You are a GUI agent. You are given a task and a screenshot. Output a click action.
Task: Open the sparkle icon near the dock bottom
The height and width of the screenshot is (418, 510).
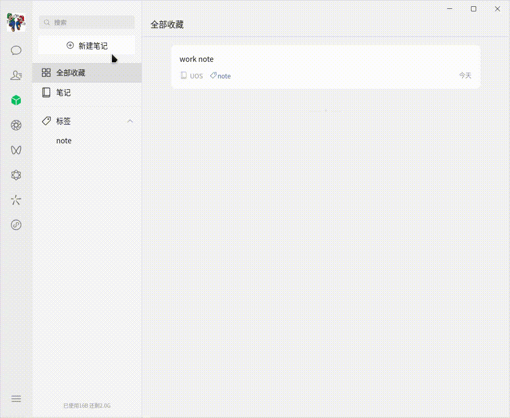[16, 200]
